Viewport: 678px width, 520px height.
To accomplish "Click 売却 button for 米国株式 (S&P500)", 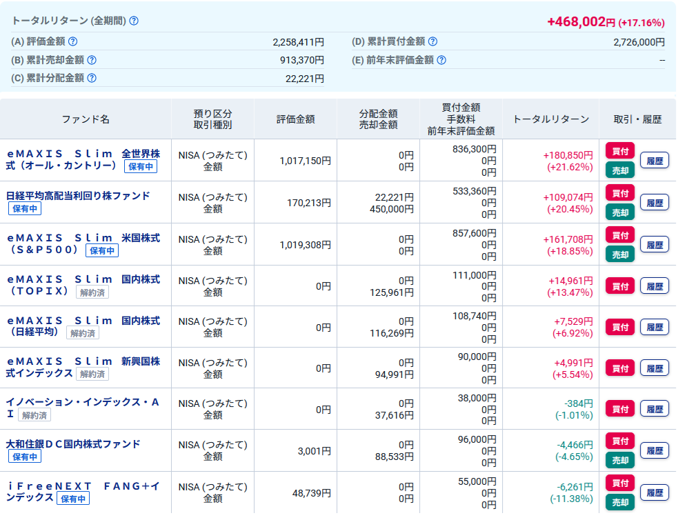I will point(620,254).
